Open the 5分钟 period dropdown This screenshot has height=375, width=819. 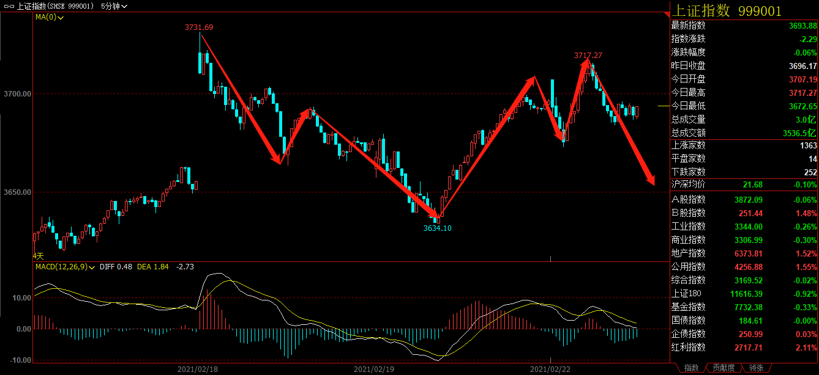pyautogui.click(x=116, y=6)
